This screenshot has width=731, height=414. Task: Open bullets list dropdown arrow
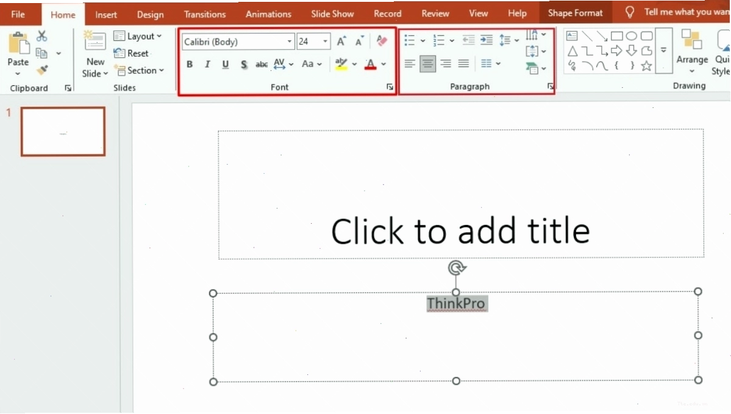click(x=423, y=41)
